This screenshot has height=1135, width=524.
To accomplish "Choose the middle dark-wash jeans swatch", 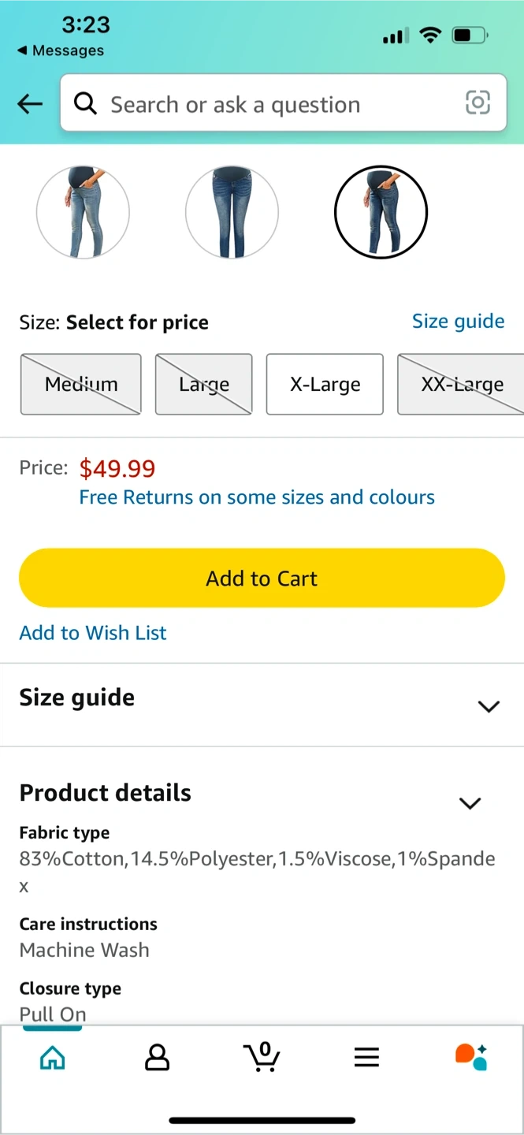I will point(232,213).
